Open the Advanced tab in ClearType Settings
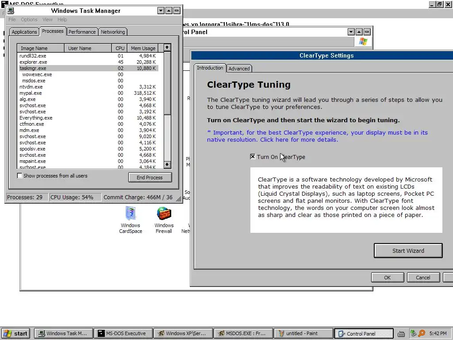The image size is (453, 340). (239, 69)
